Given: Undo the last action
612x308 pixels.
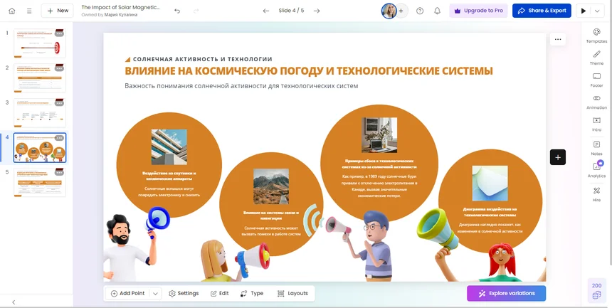Looking at the screenshot, I should point(177,11).
